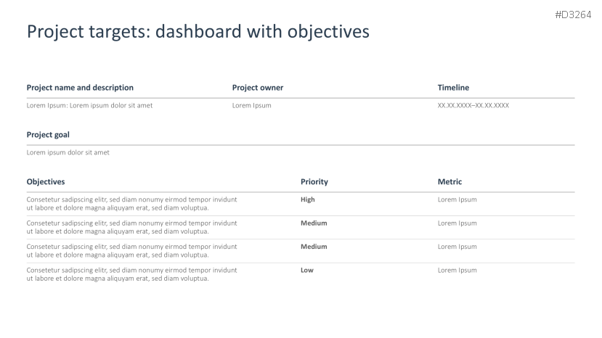This screenshot has width=602, height=338.
Task: Click the "Metric" column heading
Action: tap(450, 181)
